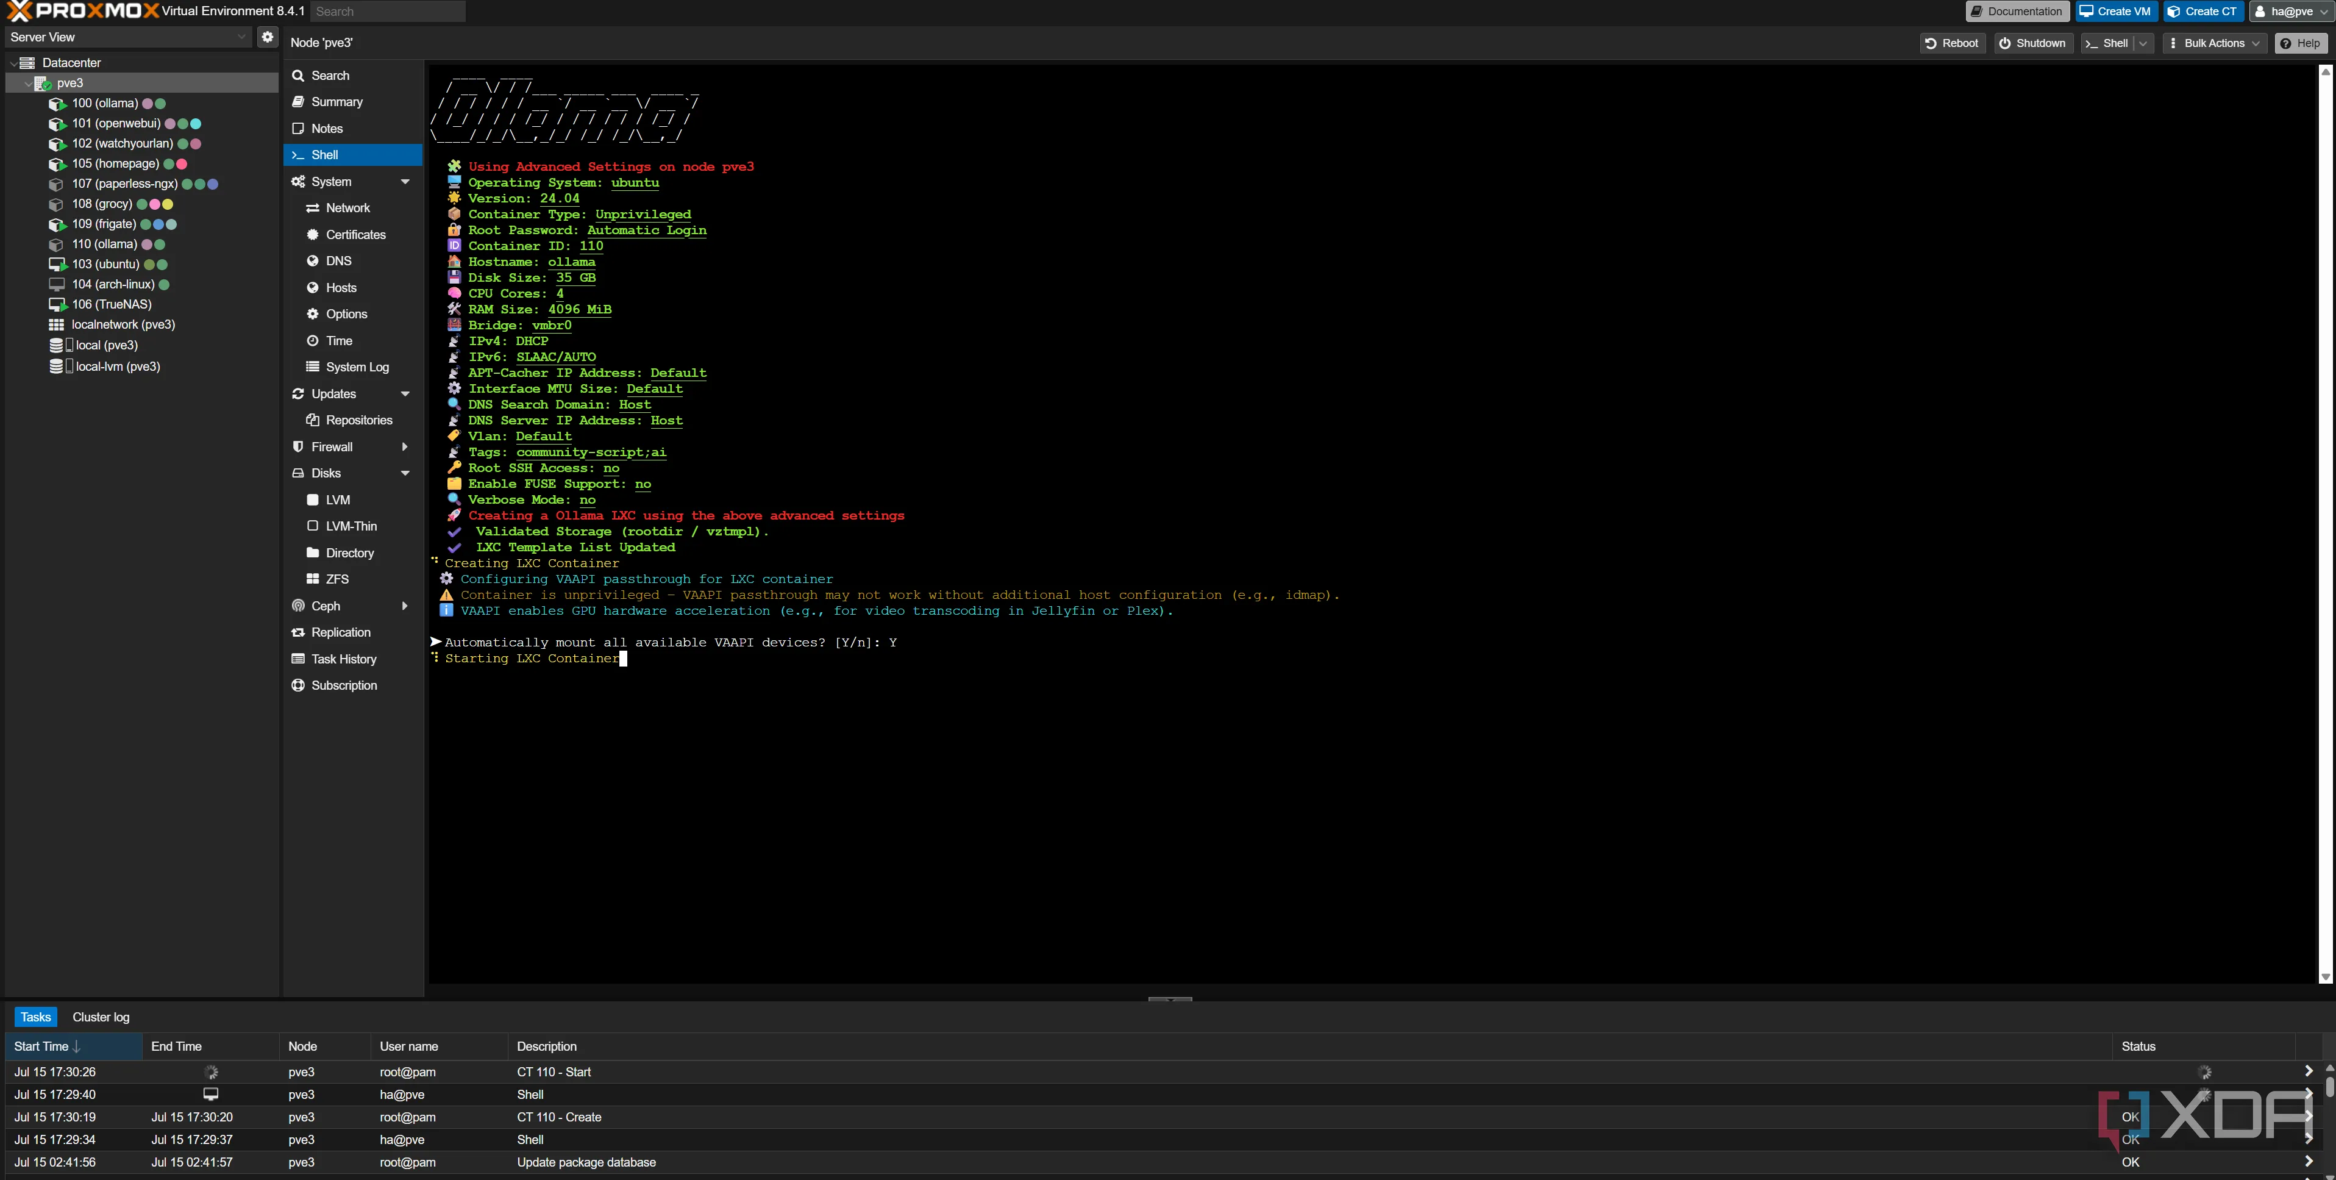The height and width of the screenshot is (1180, 2336).
Task: Switch to the Cluster log tab
Action: coord(101,1017)
